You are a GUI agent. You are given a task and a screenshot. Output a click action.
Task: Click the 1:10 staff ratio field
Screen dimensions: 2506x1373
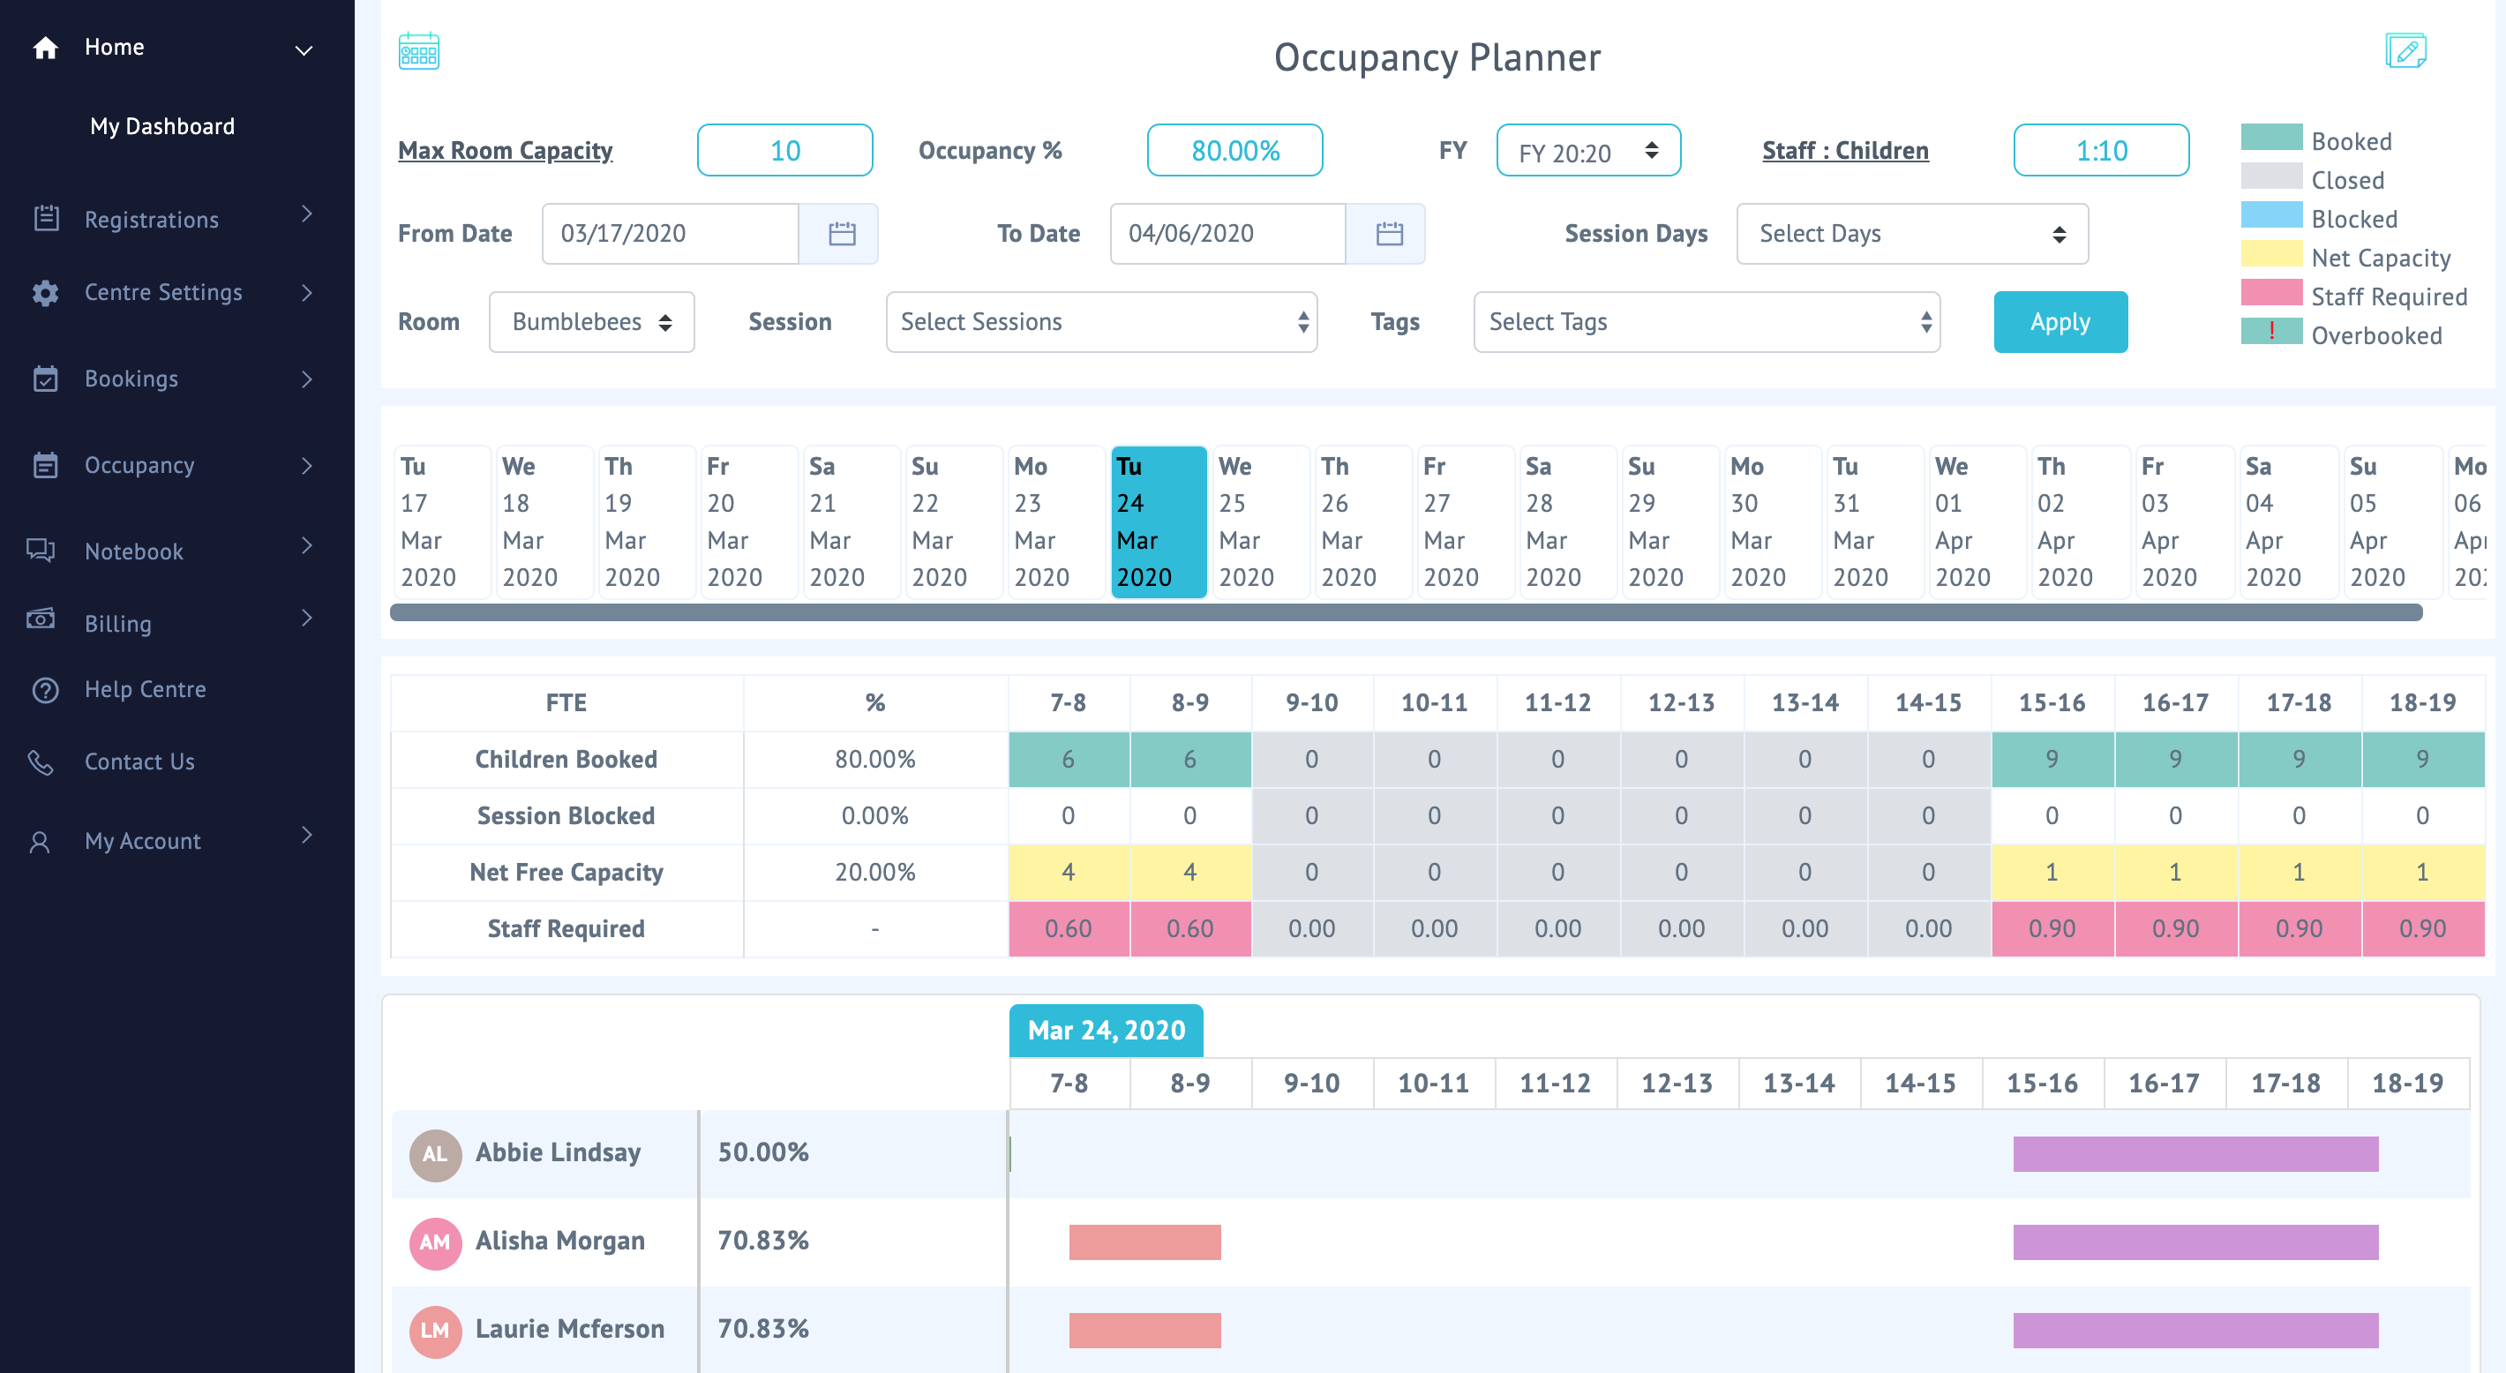pyautogui.click(x=2101, y=151)
